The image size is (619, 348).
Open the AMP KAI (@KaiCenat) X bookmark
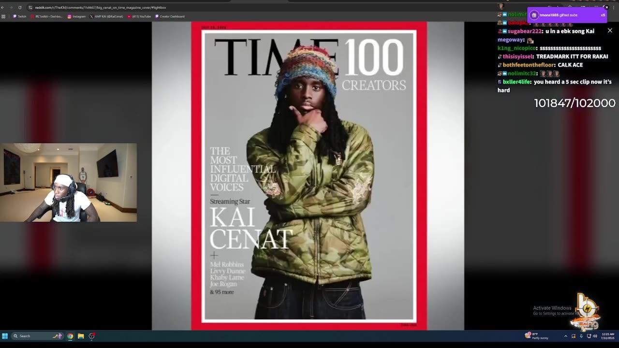pyautogui.click(x=106, y=16)
